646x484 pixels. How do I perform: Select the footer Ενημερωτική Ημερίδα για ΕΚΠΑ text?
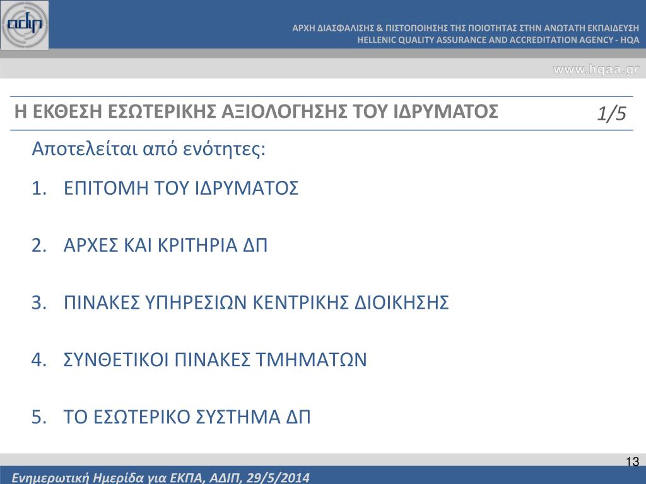tap(161, 478)
